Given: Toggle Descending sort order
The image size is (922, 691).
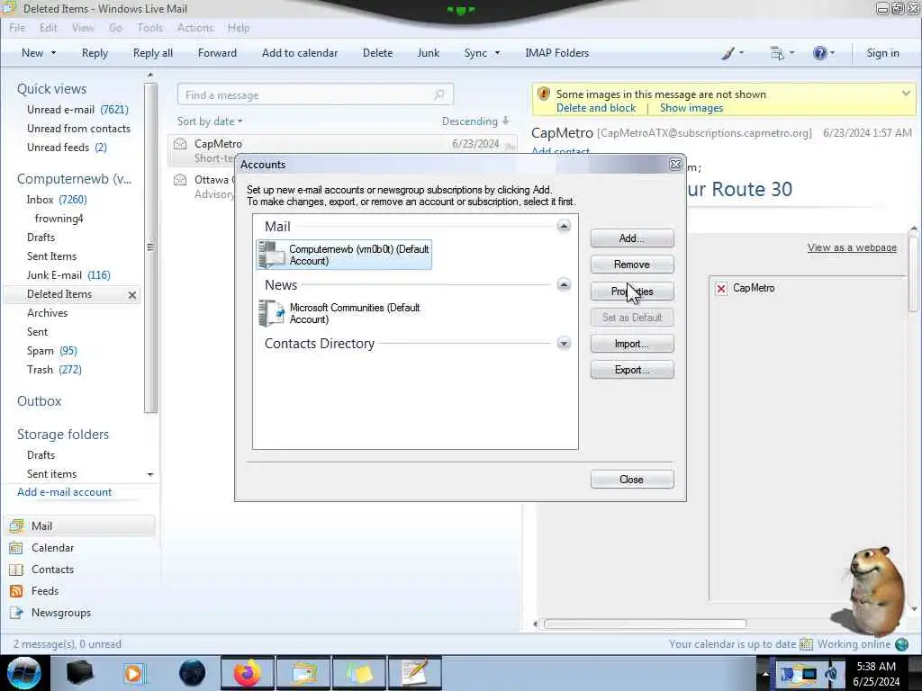Looking at the screenshot, I should point(475,121).
